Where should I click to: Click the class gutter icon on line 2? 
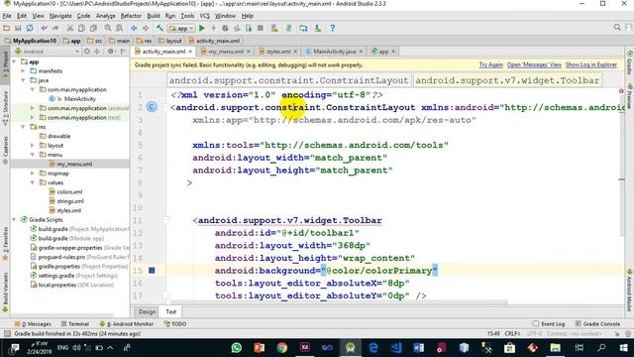(152, 107)
